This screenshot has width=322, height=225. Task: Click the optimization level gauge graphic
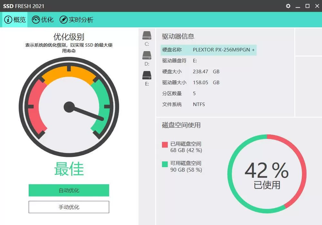click(69, 106)
